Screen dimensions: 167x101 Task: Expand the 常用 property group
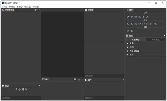coord(127,43)
